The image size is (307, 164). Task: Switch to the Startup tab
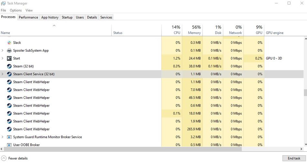(x=67, y=17)
